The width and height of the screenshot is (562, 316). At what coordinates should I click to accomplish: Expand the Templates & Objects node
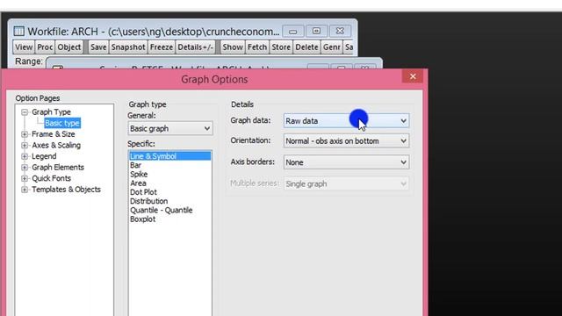click(x=25, y=190)
